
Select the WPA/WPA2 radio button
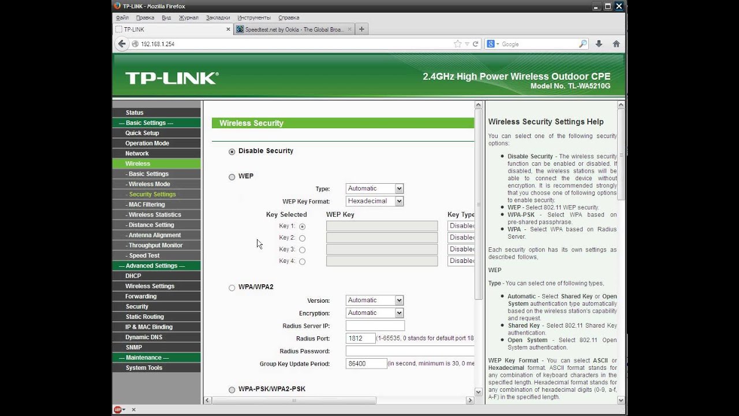232,288
